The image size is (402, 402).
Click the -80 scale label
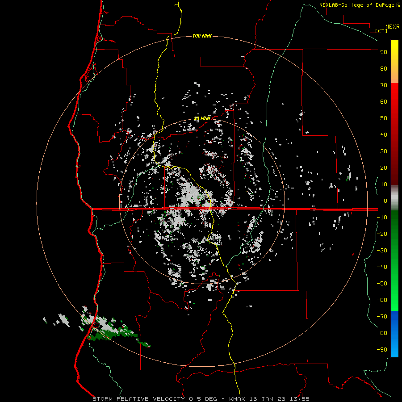pos(382,333)
